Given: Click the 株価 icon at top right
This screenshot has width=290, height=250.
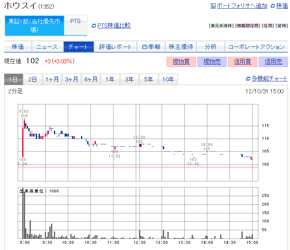Looking at the screenshot, I should point(273,6).
